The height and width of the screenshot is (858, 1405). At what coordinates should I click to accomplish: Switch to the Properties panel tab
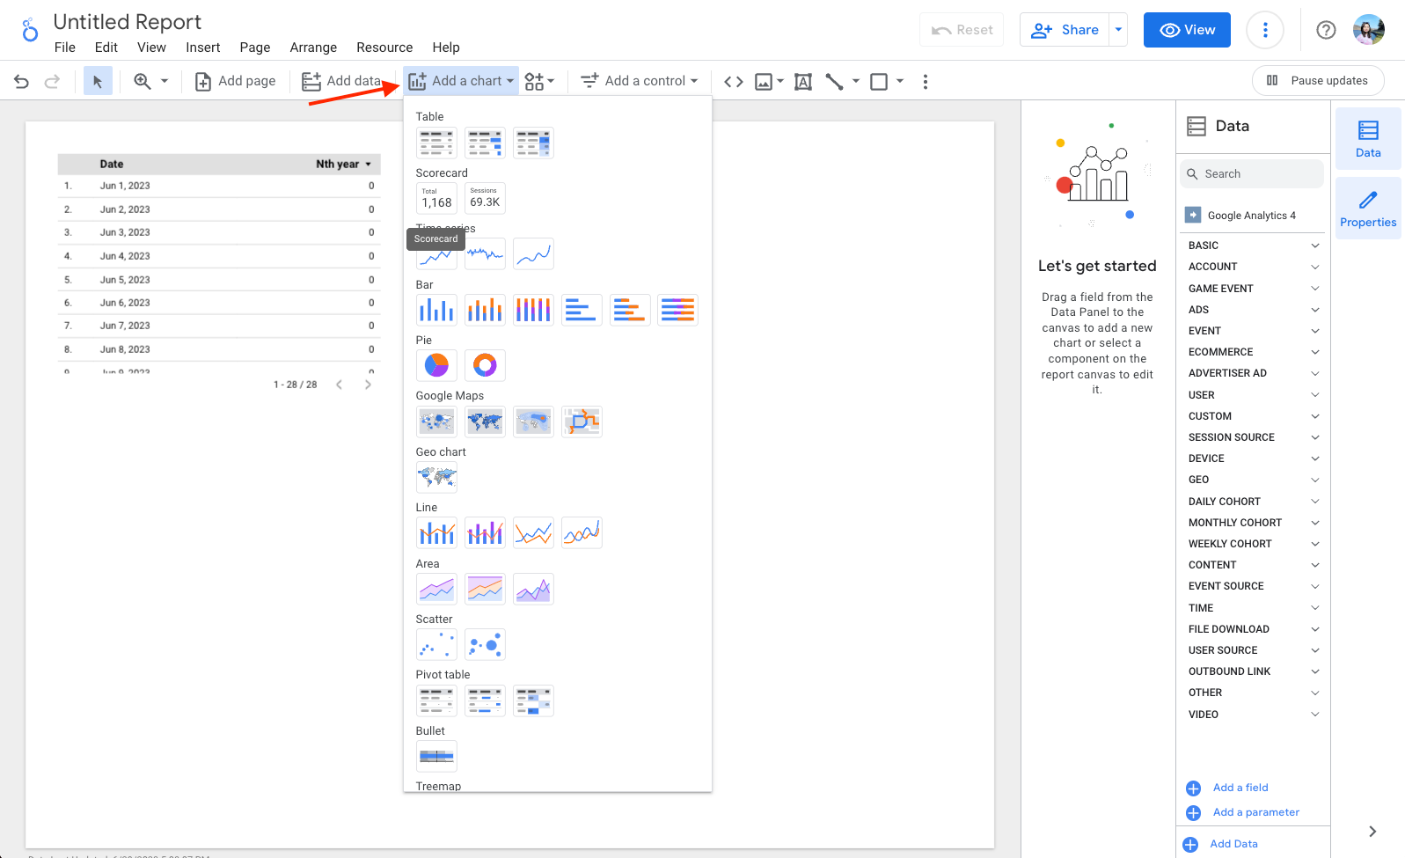[x=1367, y=209]
